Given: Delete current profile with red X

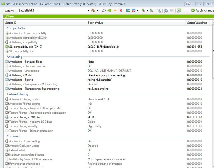Looking at the screenshot, I should click(121, 10).
